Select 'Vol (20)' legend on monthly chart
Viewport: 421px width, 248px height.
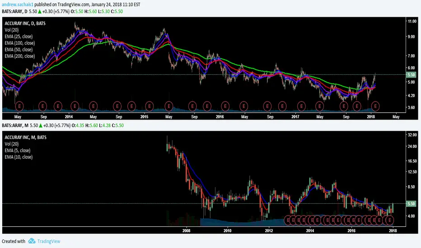click(12, 144)
